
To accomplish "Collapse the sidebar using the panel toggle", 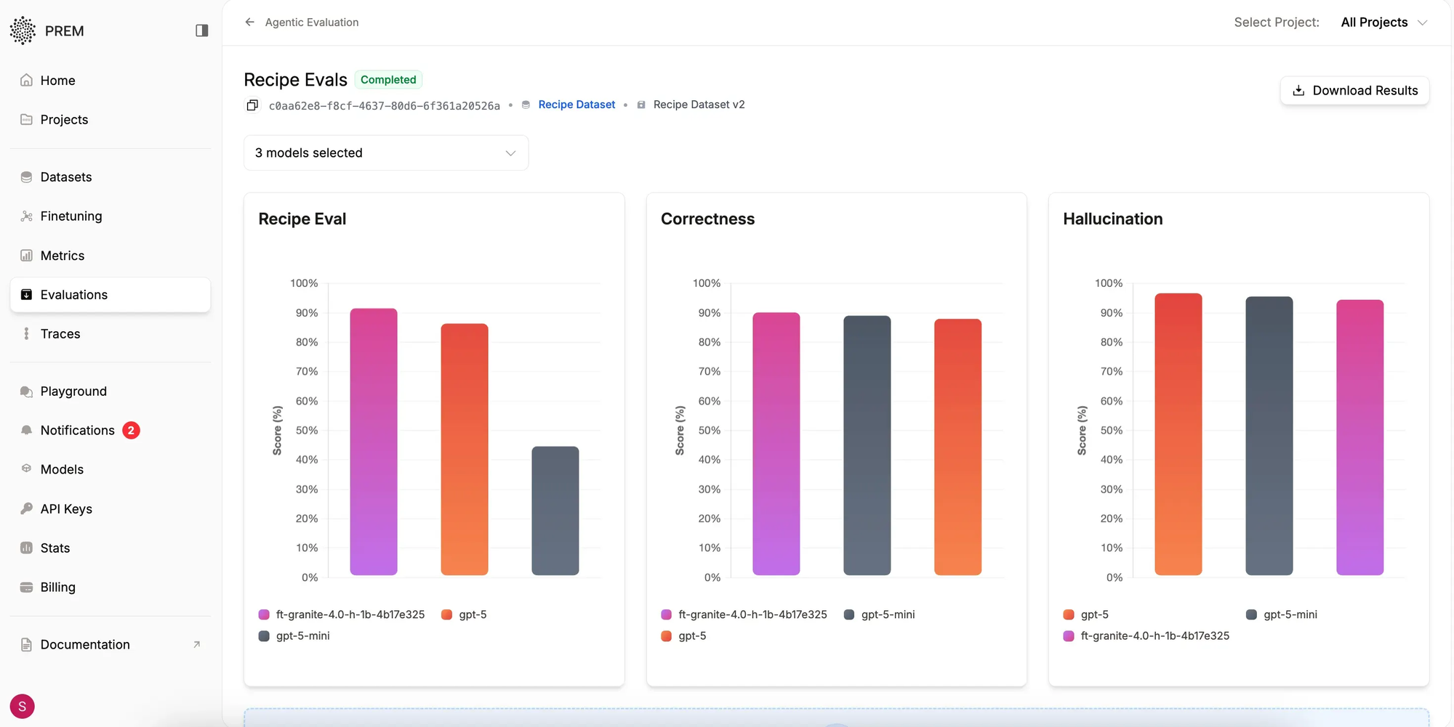I will (201, 30).
